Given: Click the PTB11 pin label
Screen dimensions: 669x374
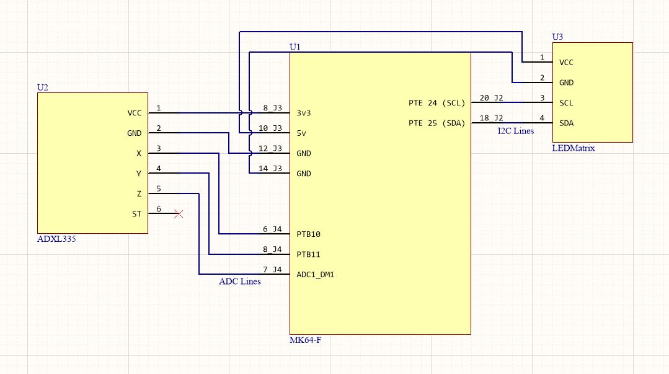Looking at the screenshot, I should 309,254.
